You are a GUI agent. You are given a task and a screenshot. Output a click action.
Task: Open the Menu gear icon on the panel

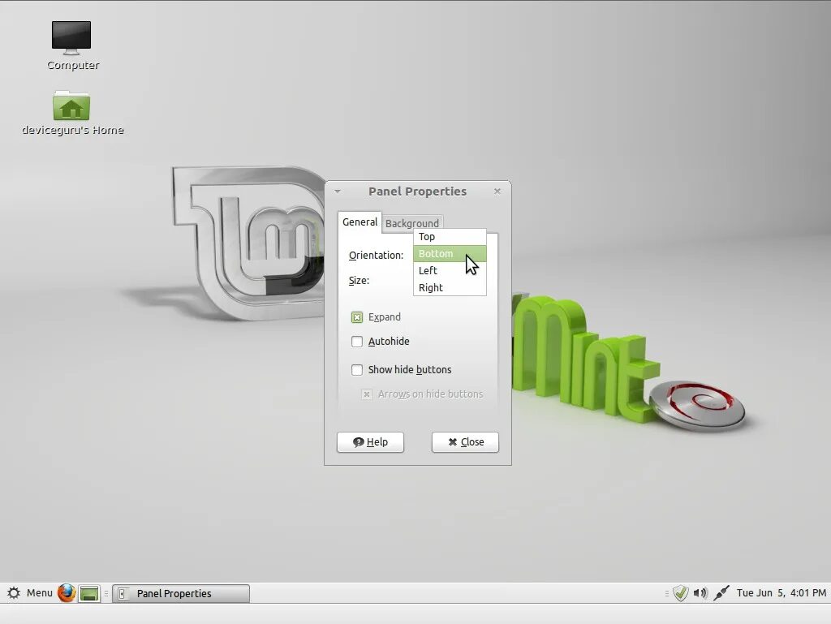[x=15, y=592]
